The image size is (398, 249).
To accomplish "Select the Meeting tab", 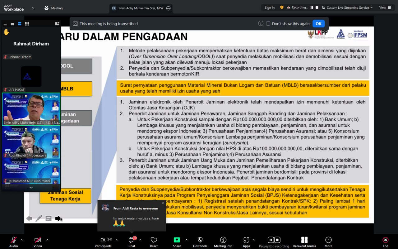I will (x=53, y=8).
